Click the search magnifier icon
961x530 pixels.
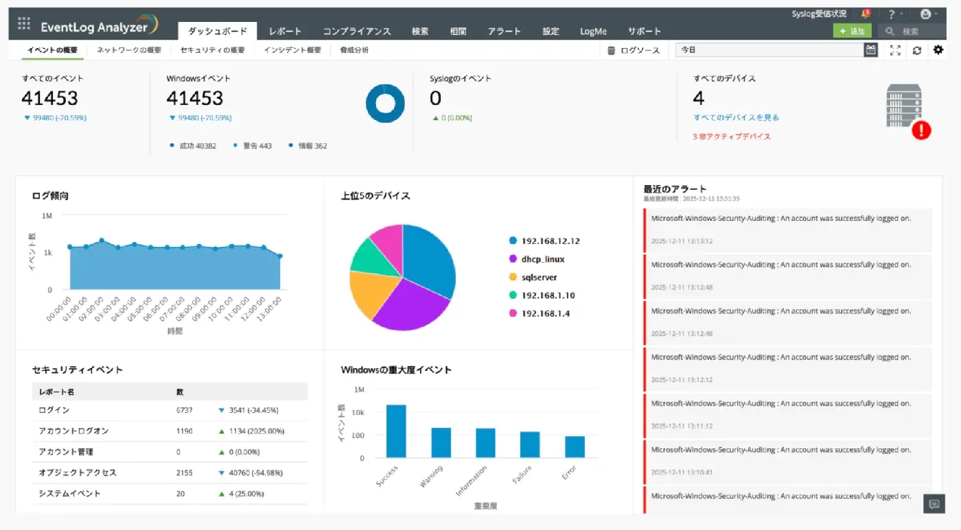890,32
